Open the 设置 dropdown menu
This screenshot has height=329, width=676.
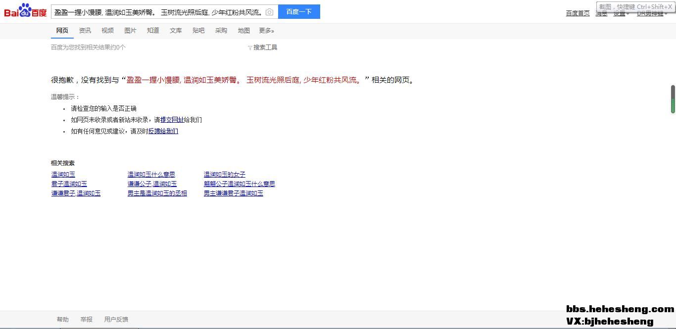coord(621,13)
